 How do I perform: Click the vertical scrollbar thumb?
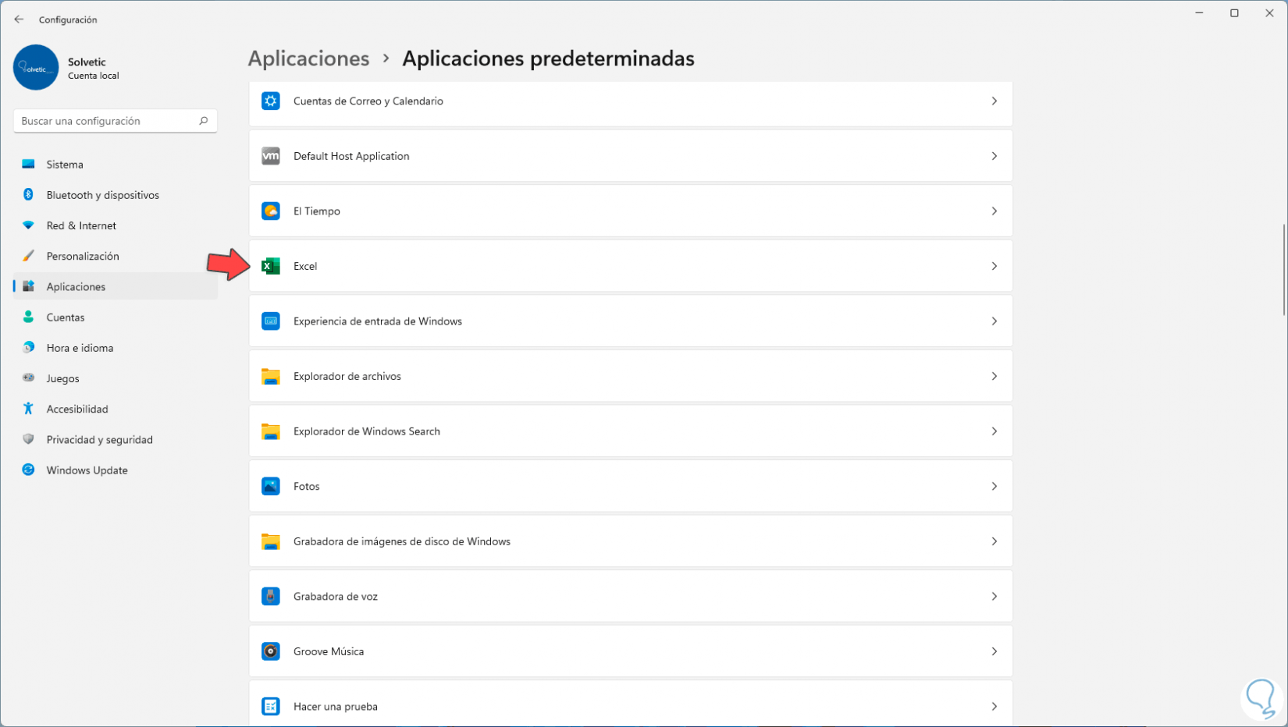[x=1284, y=269]
